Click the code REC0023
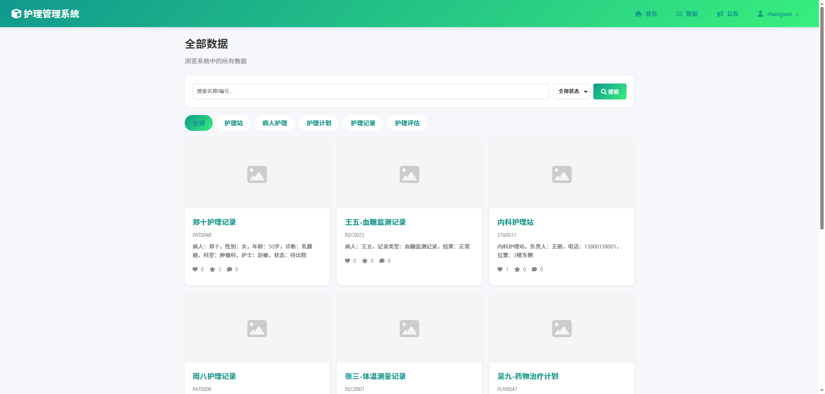The image size is (825, 394). [354, 235]
